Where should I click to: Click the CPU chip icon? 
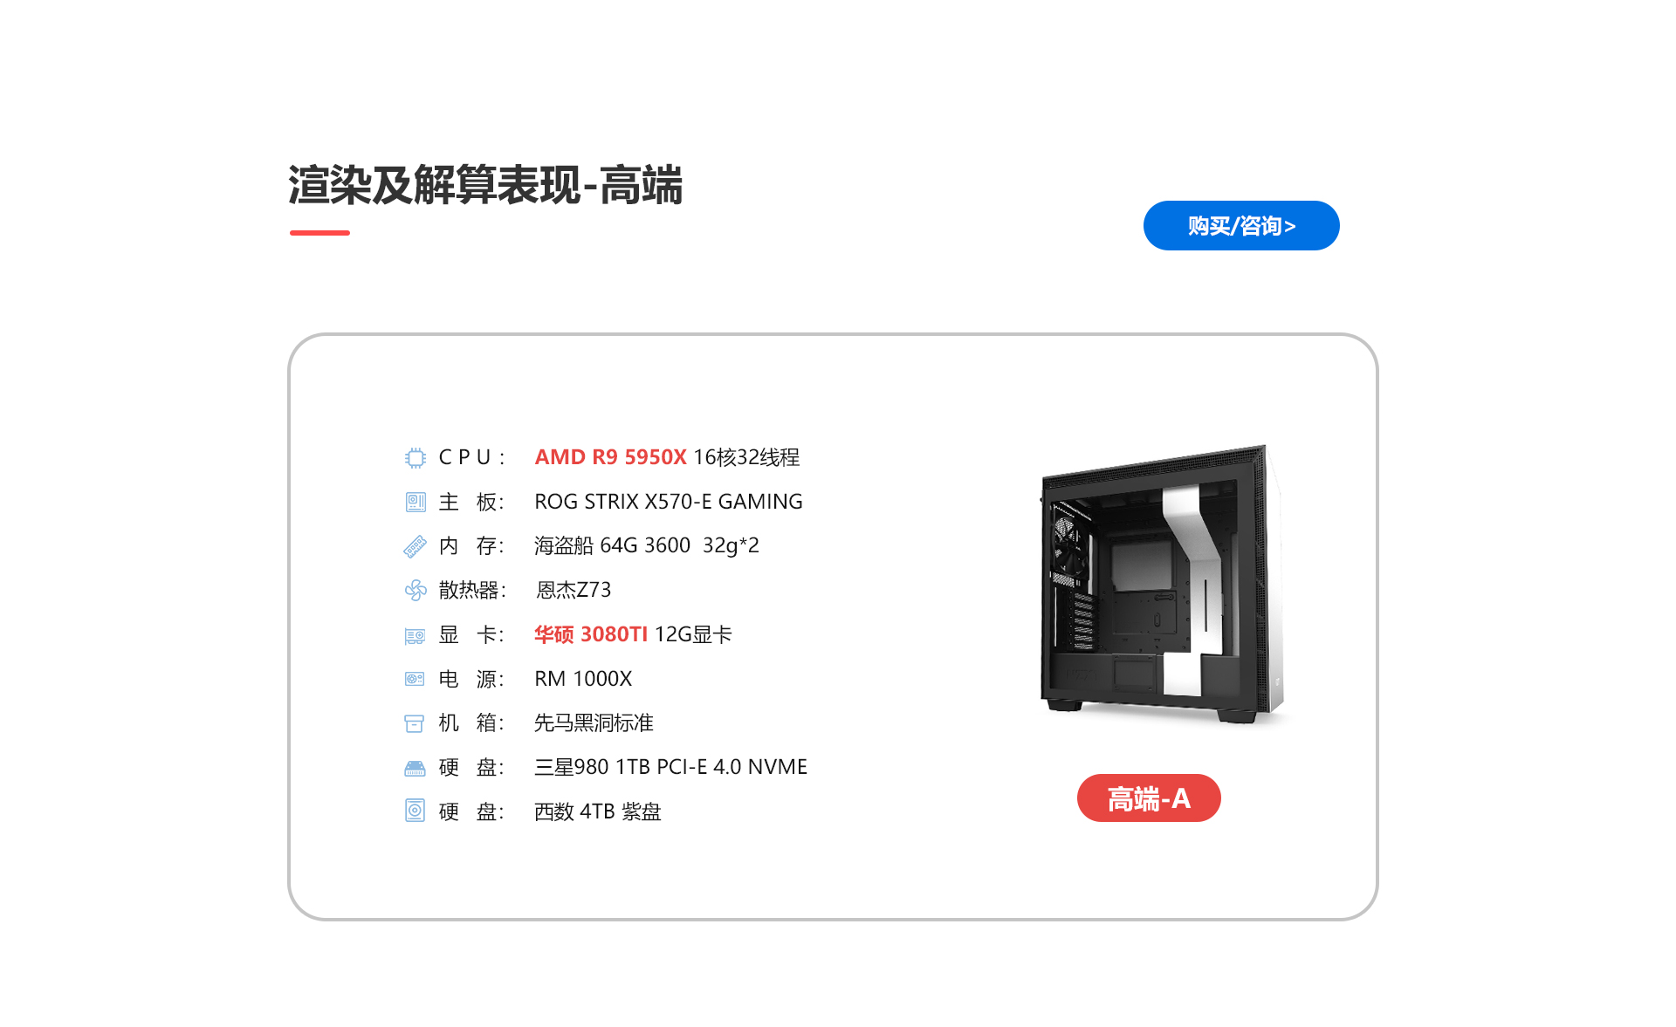coord(416,457)
